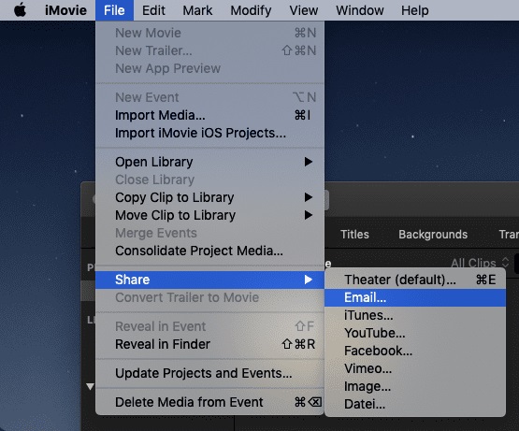519x431 pixels.
Task: Expand the Open Library submenu
Action: pyautogui.click(x=209, y=162)
